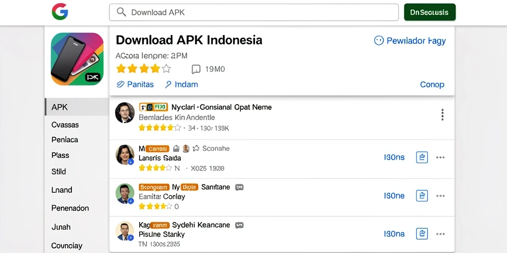Open the three-dots menu in Eamitar Conlay row
507x253 pixels.
(x=440, y=196)
